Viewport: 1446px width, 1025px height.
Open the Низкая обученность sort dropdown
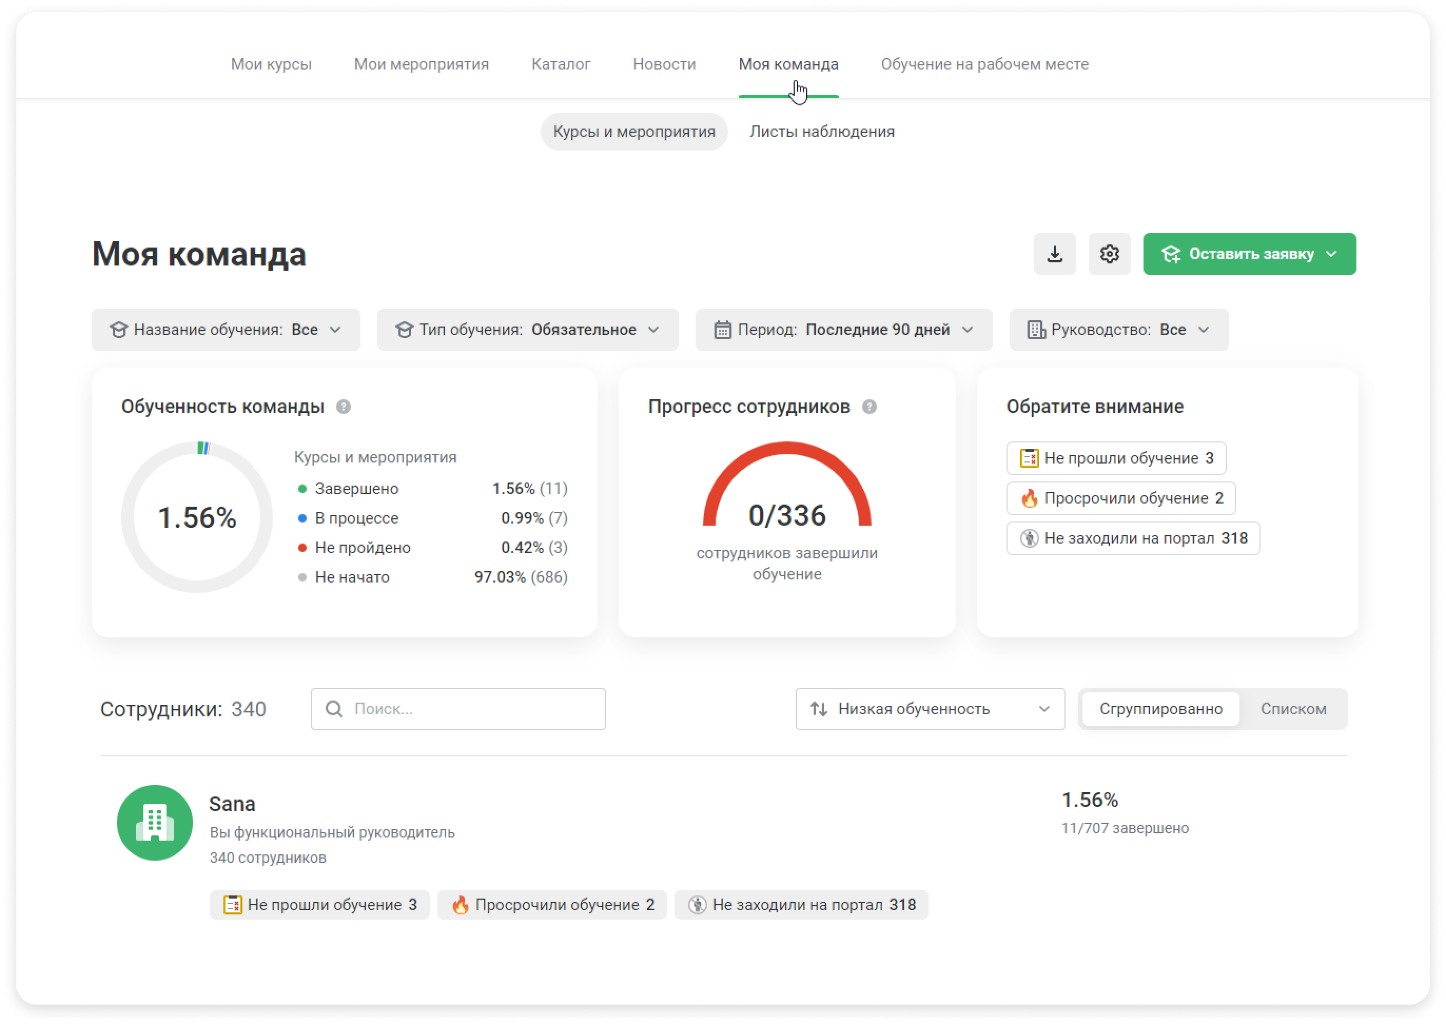[x=930, y=709]
